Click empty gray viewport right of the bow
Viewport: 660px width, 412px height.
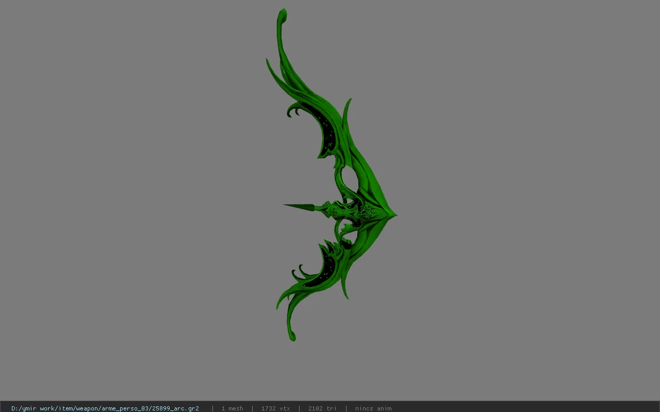click(526, 206)
